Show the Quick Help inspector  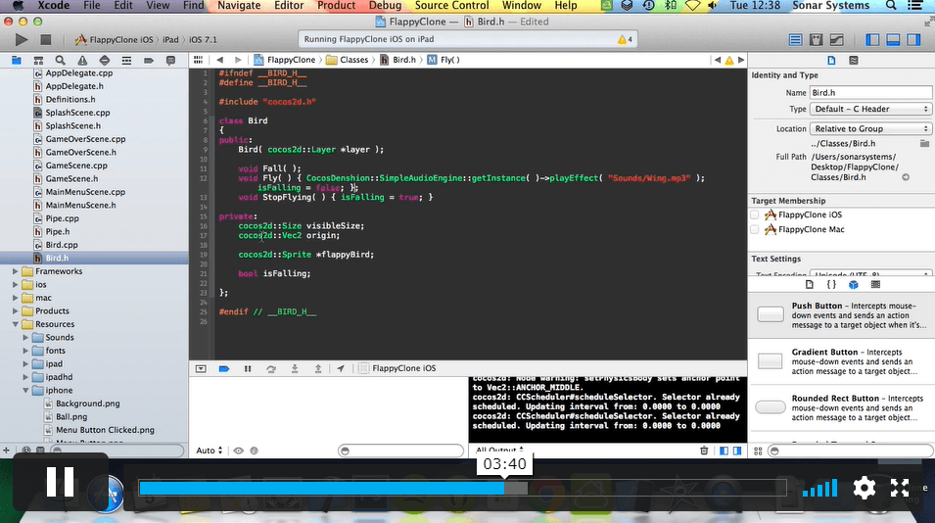tap(854, 60)
